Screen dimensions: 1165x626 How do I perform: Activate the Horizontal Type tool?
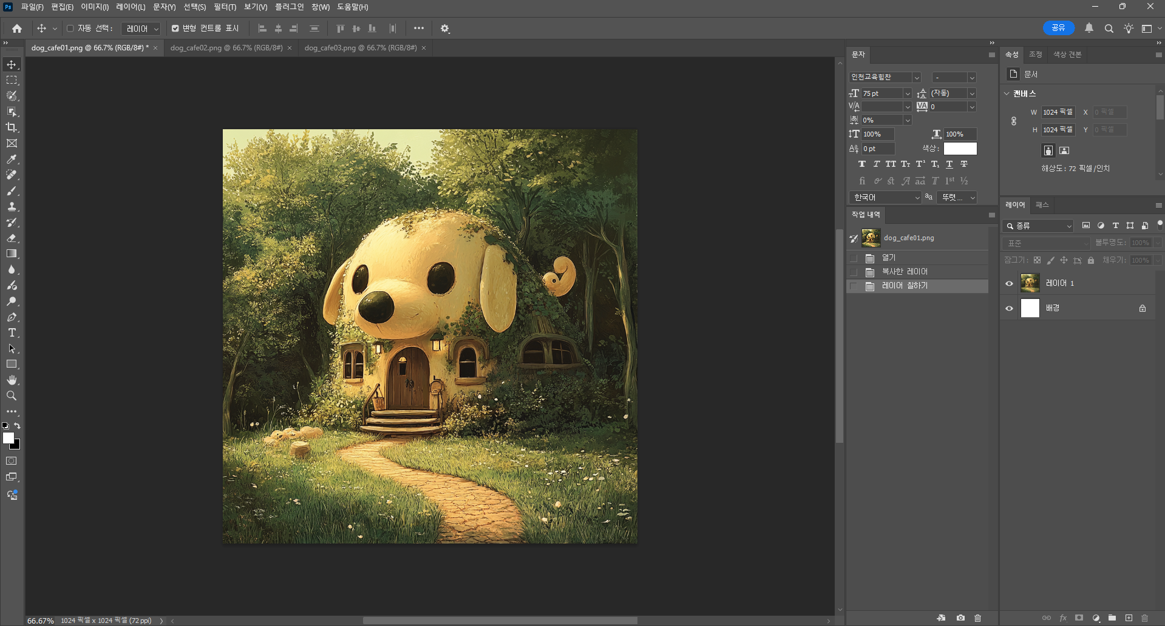click(x=12, y=332)
